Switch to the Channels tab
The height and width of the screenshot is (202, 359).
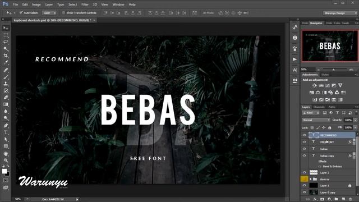pos(319,107)
